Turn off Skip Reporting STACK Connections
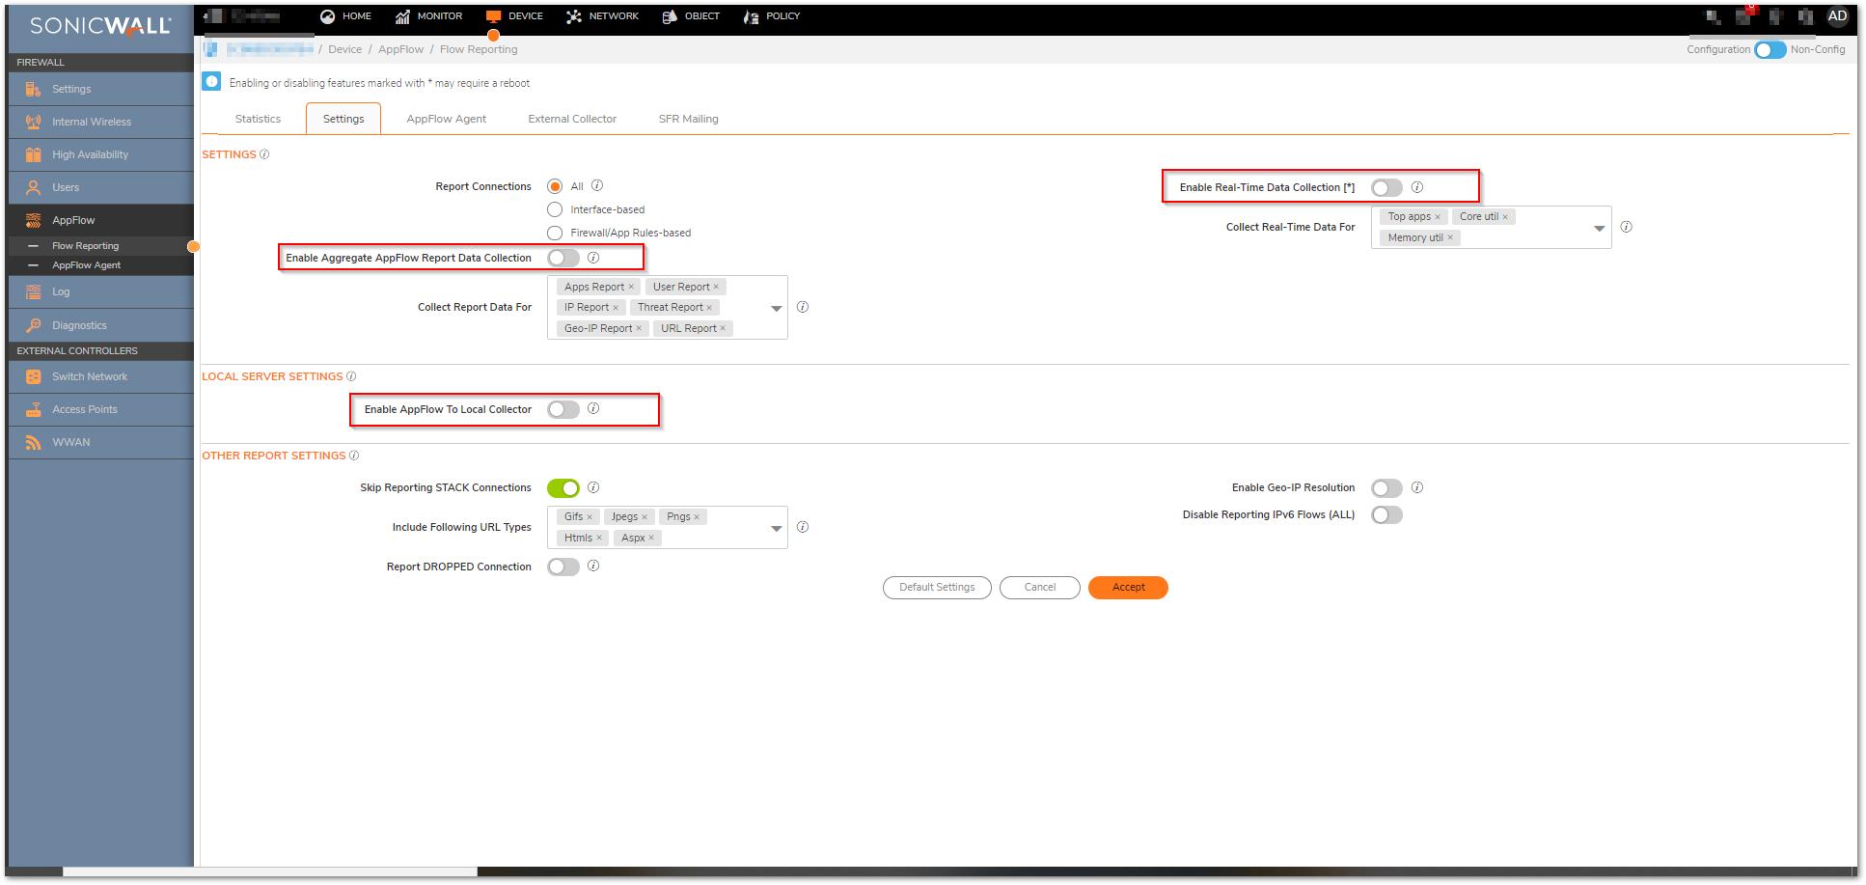This screenshot has width=1866, height=885. (x=563, y=487)
